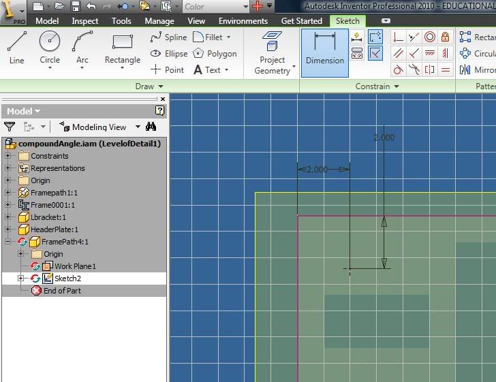Expand the Constraints folder node
The height and width of the screenshot is (382, 496).
click(x=8, y=156)
